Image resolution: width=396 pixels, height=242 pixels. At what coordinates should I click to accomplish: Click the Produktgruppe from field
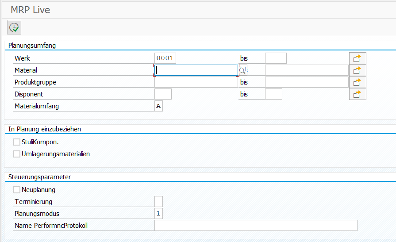click(196, 82)
